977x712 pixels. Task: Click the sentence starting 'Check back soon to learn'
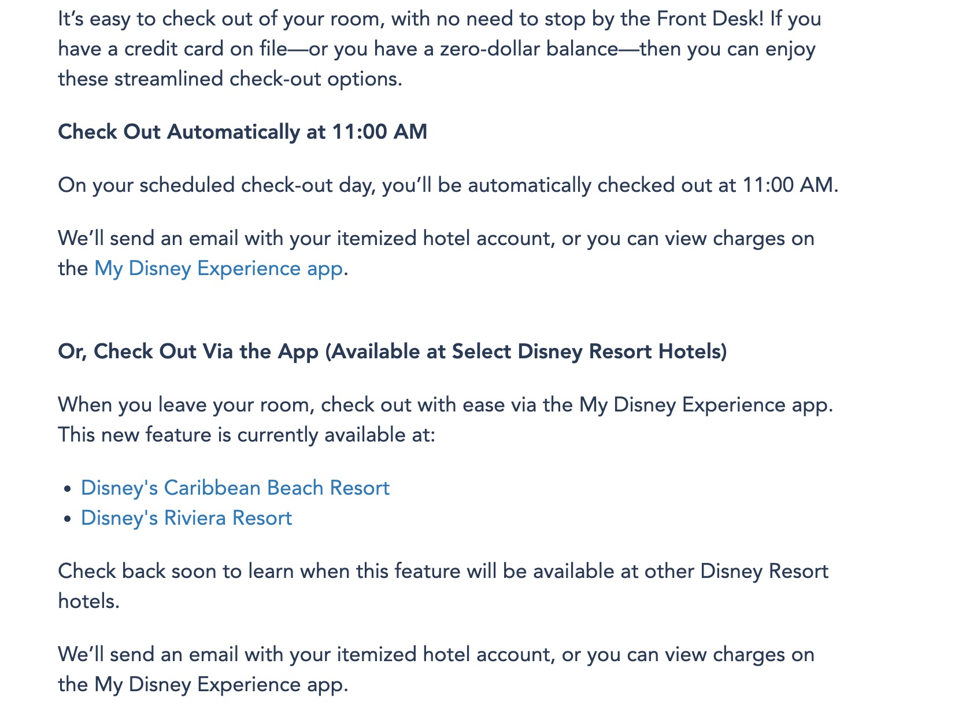(443, 571)
